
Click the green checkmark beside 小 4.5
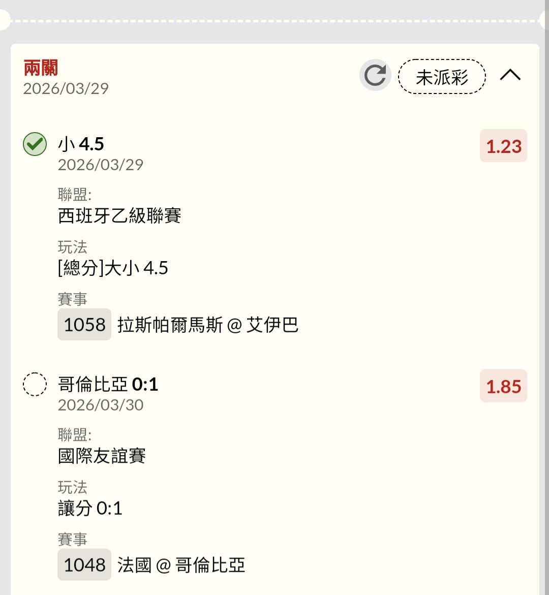click(x=35, y=144)
